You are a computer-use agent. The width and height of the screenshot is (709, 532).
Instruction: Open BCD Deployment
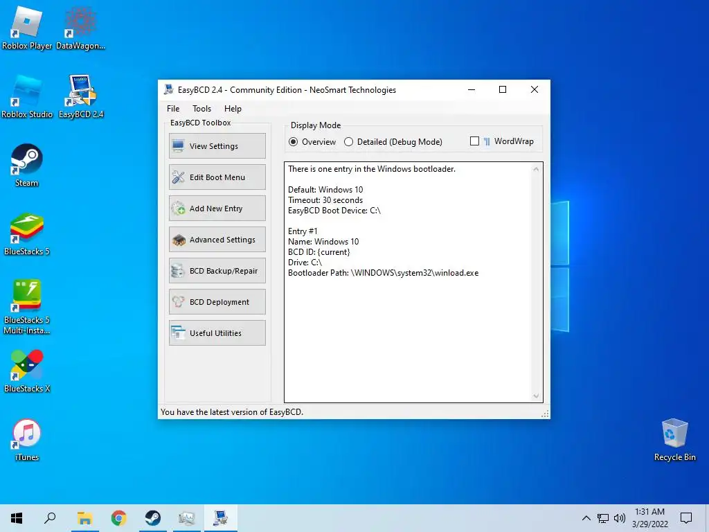pyautogui.click(x=217, y=302)
